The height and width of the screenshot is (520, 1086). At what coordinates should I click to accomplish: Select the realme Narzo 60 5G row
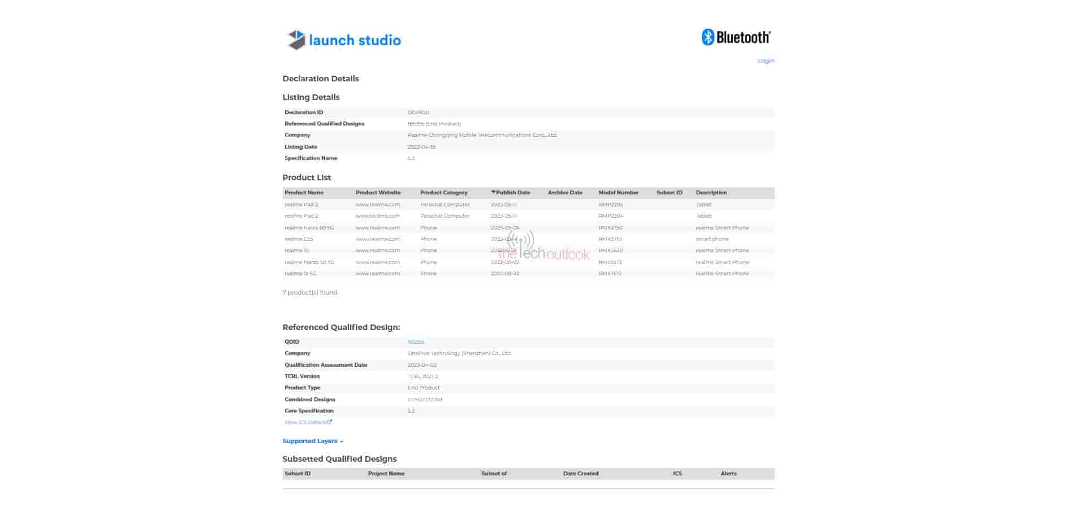click(309, 228)
